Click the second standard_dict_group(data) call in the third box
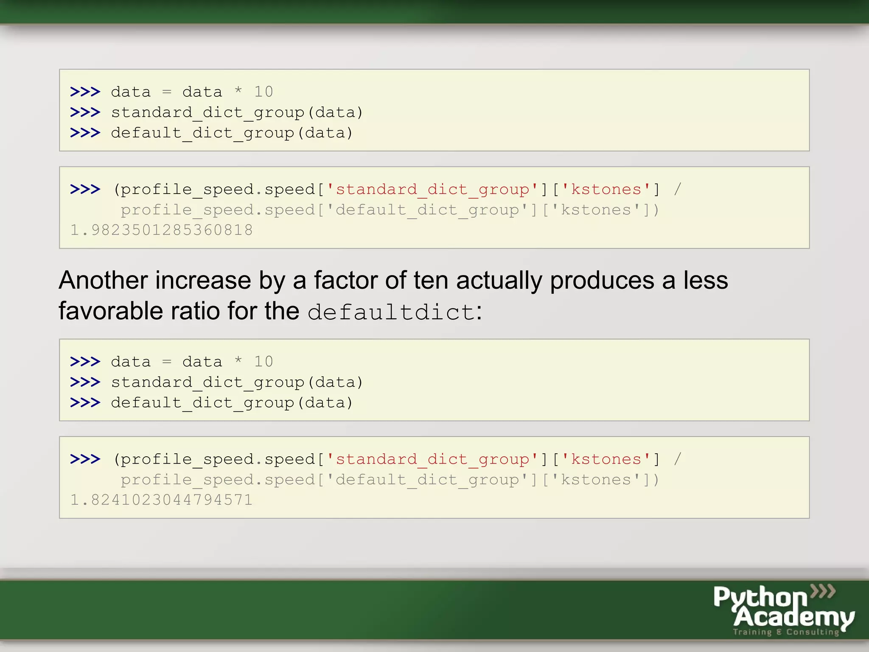The height and width of the screenshot is (652, 869). (237, 383)
